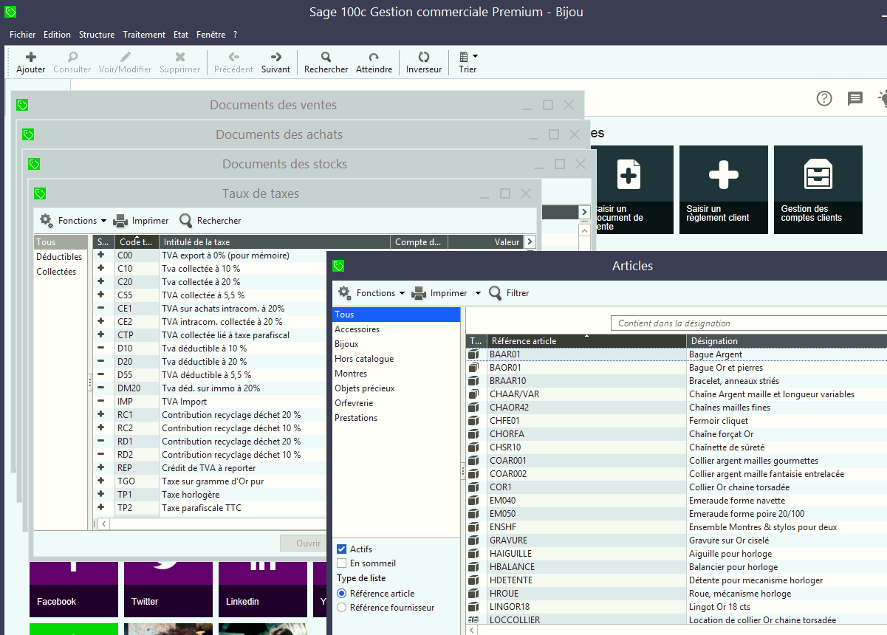Open the Traitement menu
Screen dimensions: 887x635
[x=144, y=35]
